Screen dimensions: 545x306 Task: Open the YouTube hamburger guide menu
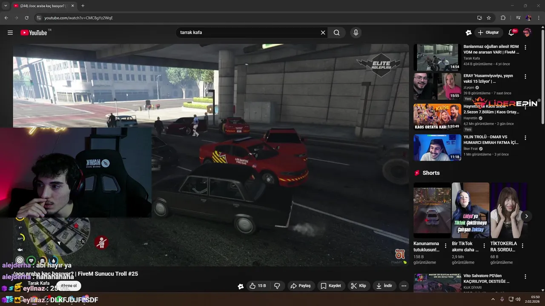point(10,33)
